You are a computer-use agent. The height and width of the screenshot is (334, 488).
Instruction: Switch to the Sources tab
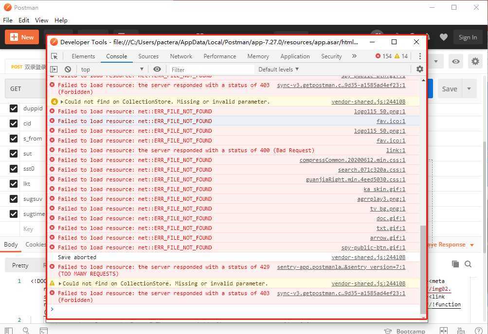148,56
